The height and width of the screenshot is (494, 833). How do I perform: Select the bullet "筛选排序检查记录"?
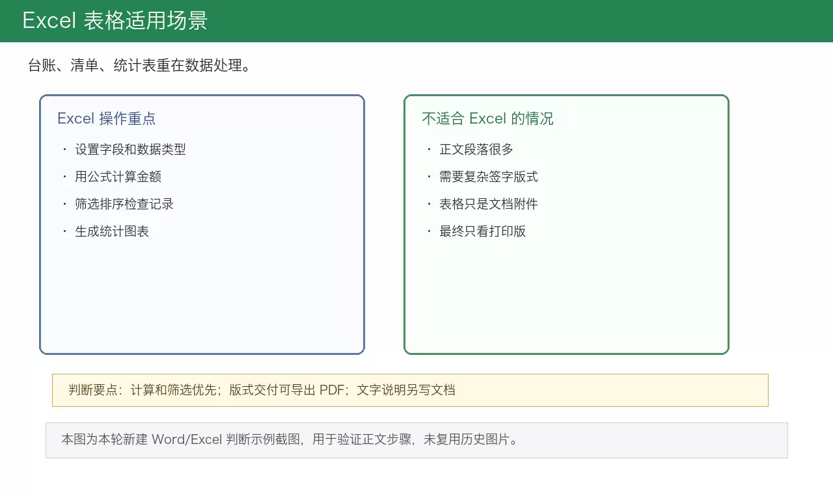point(124,204)
